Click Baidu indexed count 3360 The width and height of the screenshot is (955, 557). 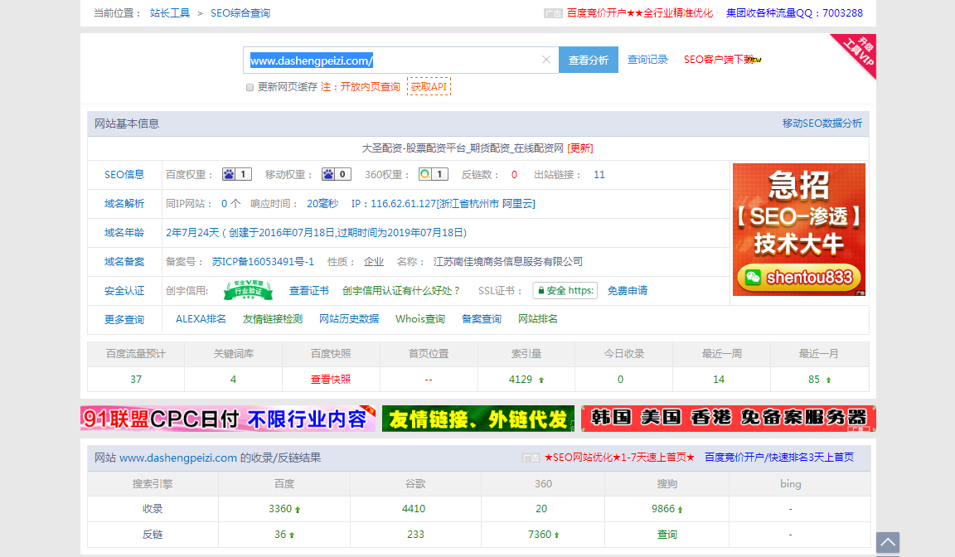tap(280, 509)
